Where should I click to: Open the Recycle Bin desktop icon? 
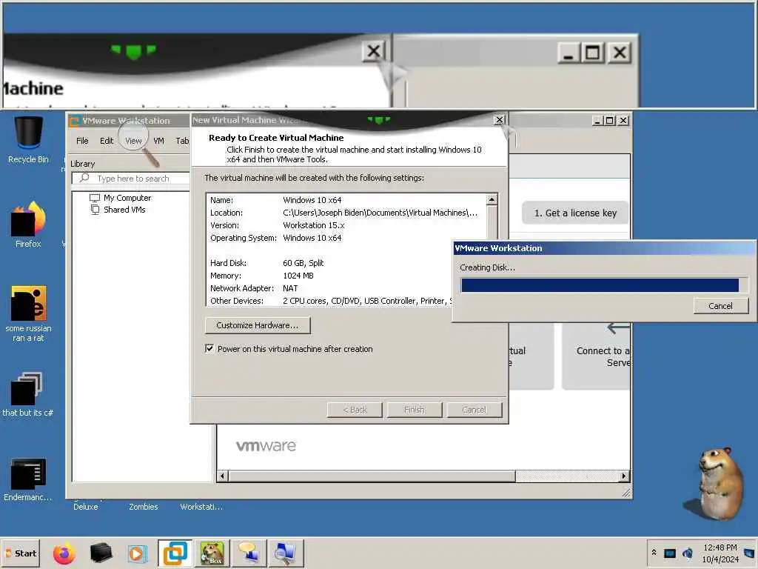28,140
